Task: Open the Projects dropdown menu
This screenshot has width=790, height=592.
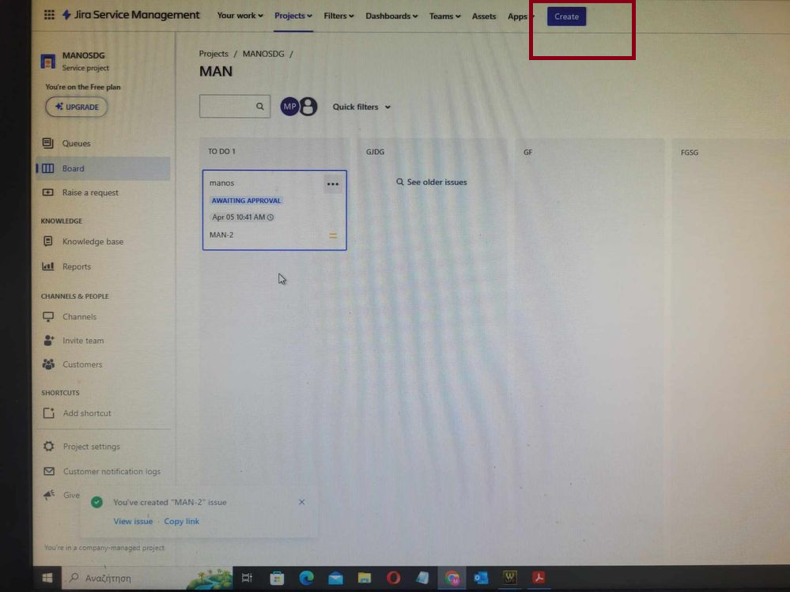Action: [293, 16]
